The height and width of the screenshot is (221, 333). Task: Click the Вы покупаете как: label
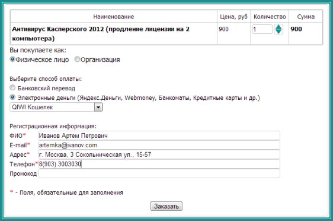(x=38, y=50)
